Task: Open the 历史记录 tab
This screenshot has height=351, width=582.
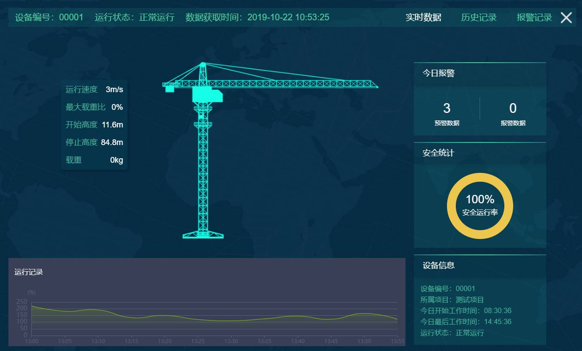Action: click(x=479, y=18)
